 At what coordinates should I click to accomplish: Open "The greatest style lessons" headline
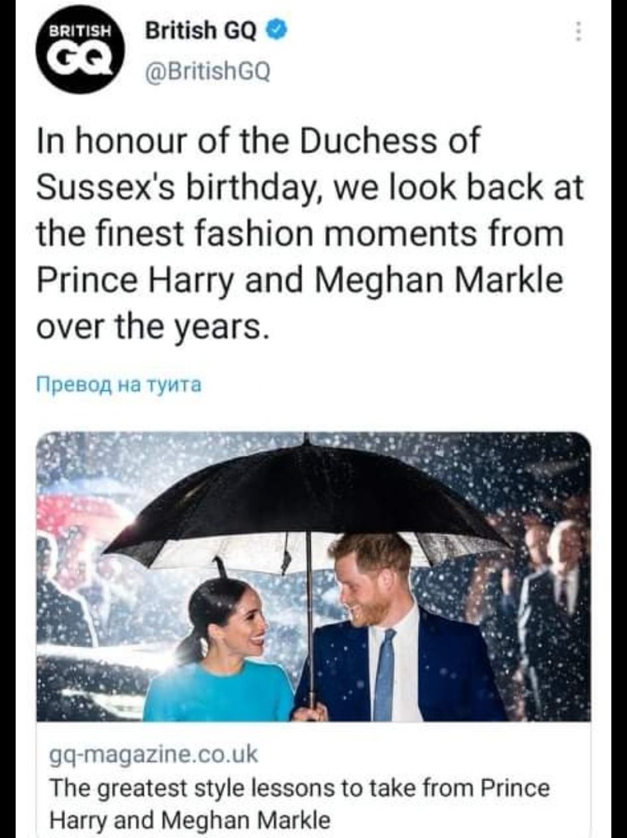300,788
